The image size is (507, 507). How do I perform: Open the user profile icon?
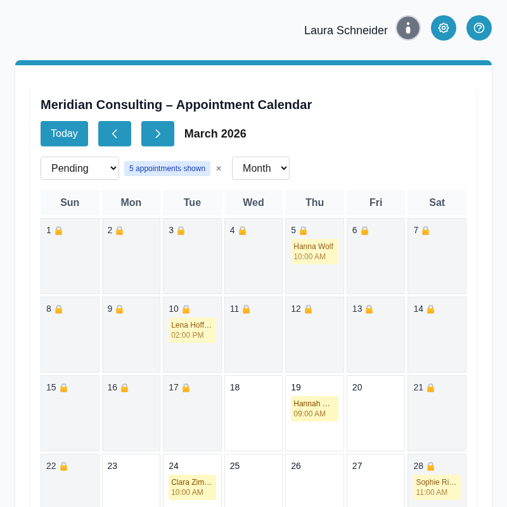(x=408, y=28)
